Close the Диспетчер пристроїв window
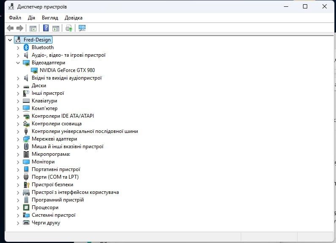Image resolution: width=336 pixels, height=243 pixels. click(x=325, y=6)
